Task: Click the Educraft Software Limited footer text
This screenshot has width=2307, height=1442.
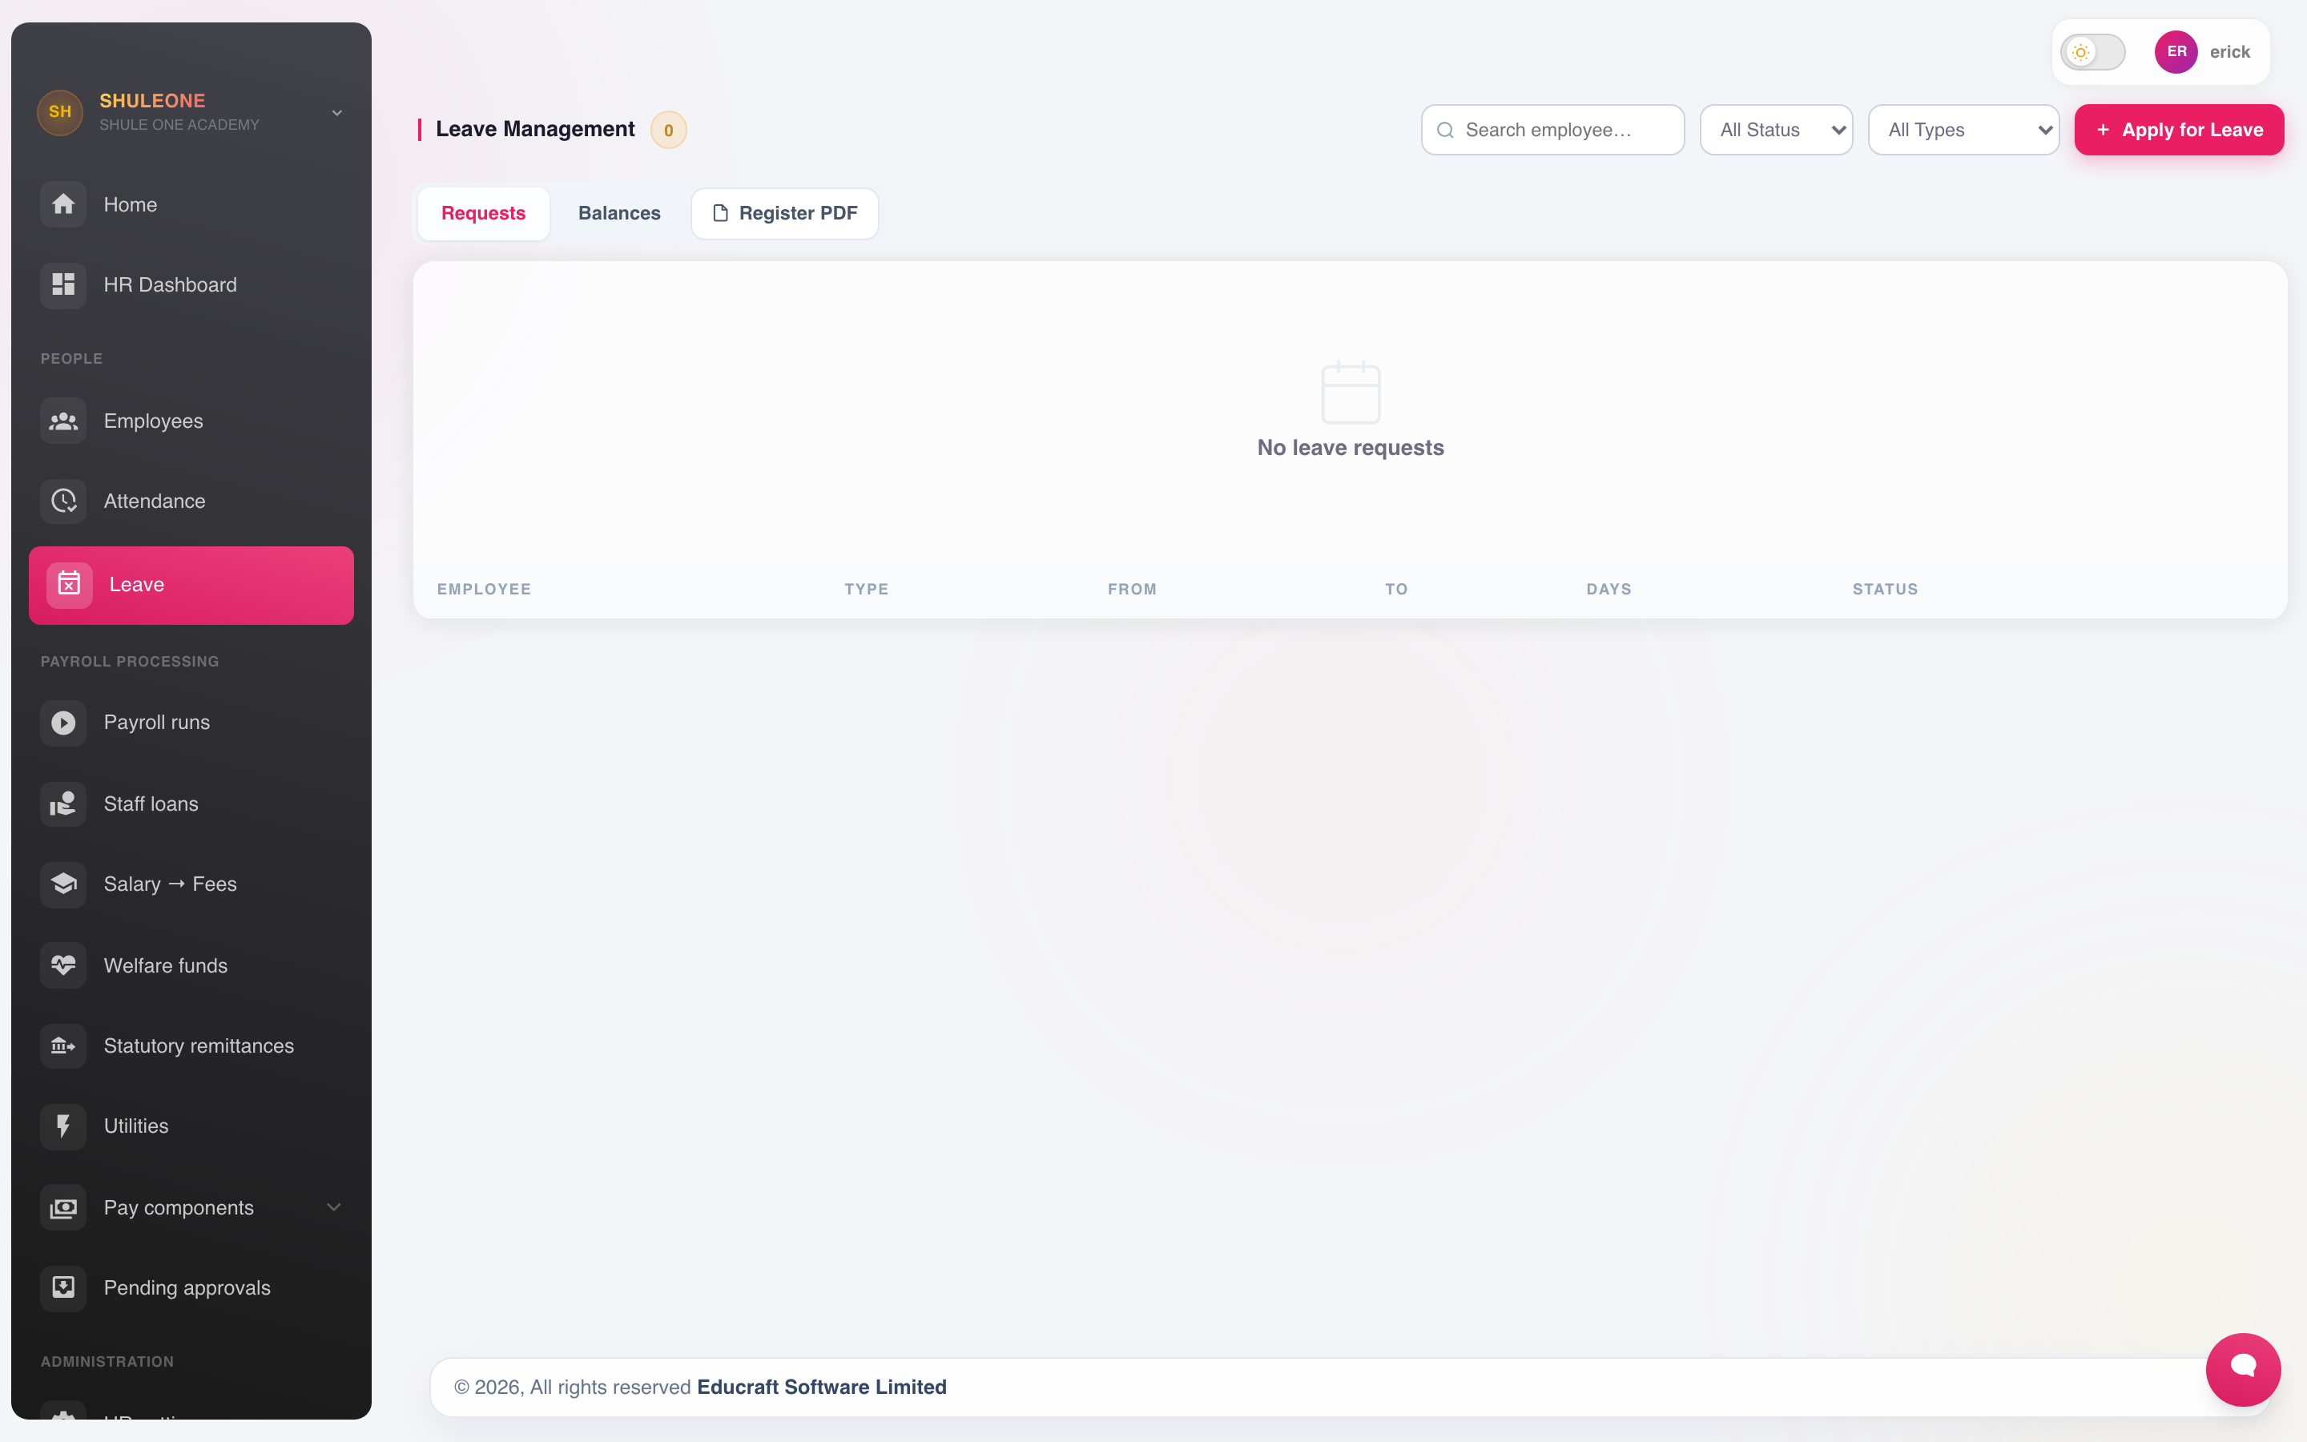Action: point(821,1387)
